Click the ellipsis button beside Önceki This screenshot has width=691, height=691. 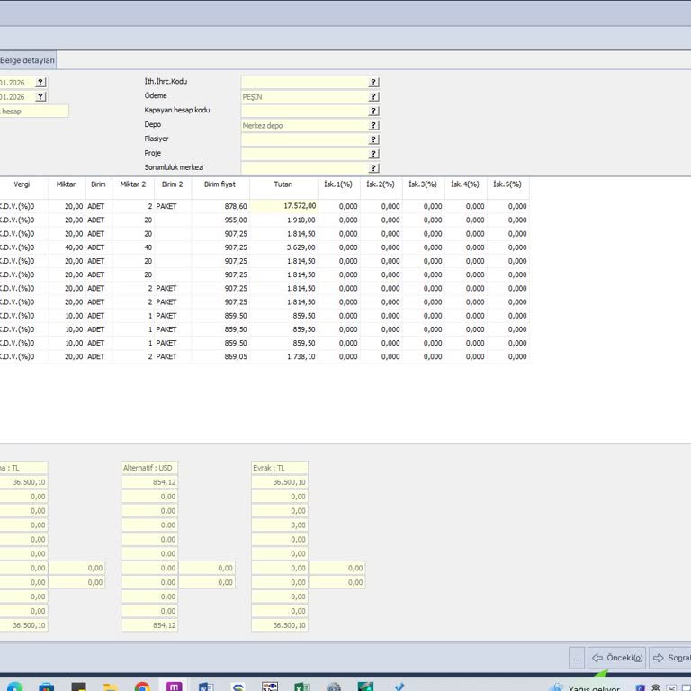(x=576, y=658)
